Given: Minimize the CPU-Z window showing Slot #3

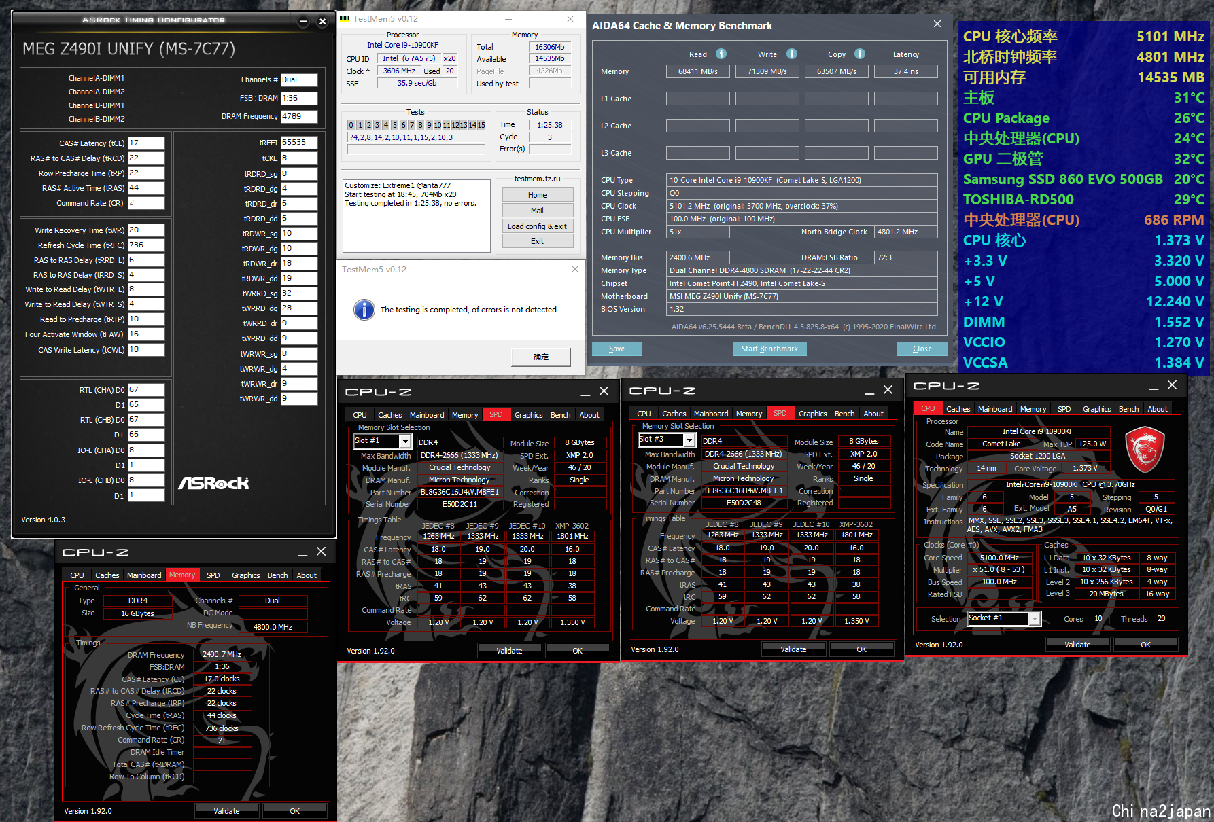Looking at the screenshot, I should (869, 391).
